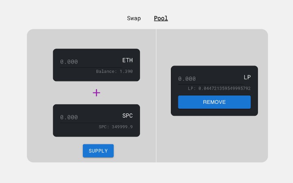The width and height of the screenshot is (293, 183).
Task: Click the ETH token label
Action: 127,60
